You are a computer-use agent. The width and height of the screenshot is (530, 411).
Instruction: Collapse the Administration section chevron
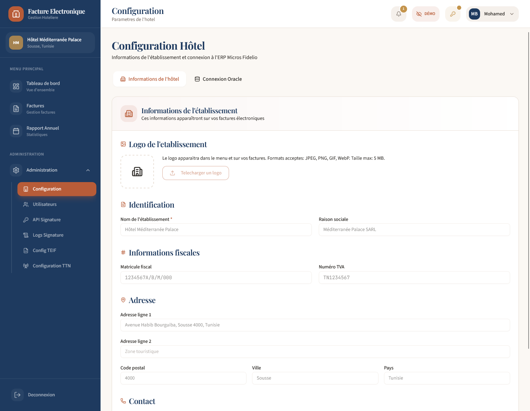tap(88, 170)
